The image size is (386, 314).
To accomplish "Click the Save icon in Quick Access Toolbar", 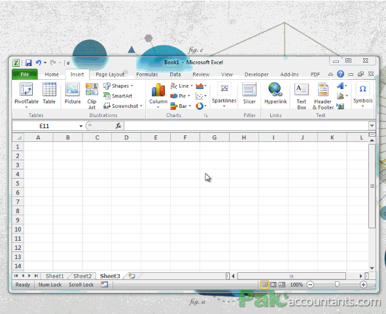I will 29,63.
